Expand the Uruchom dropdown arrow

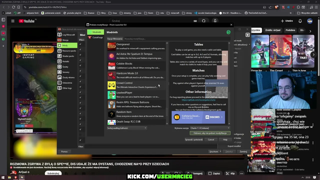click(x=220, y=151)
